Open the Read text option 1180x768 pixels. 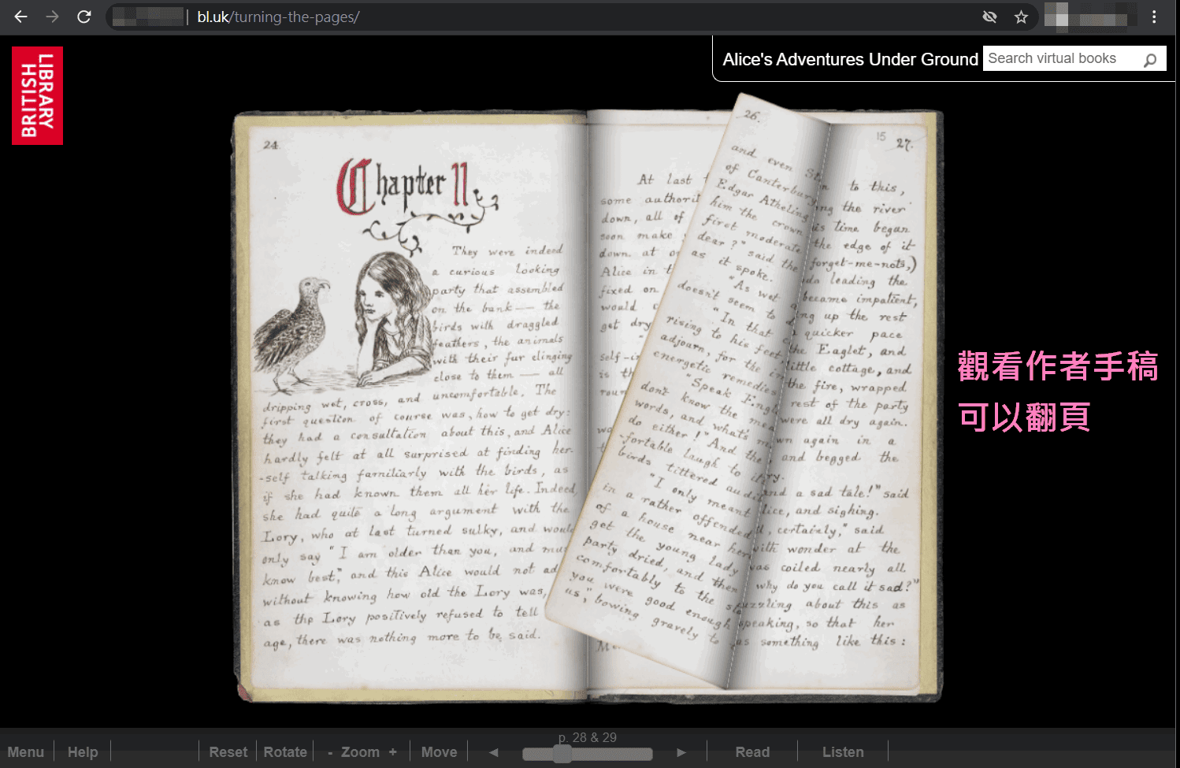752,752
